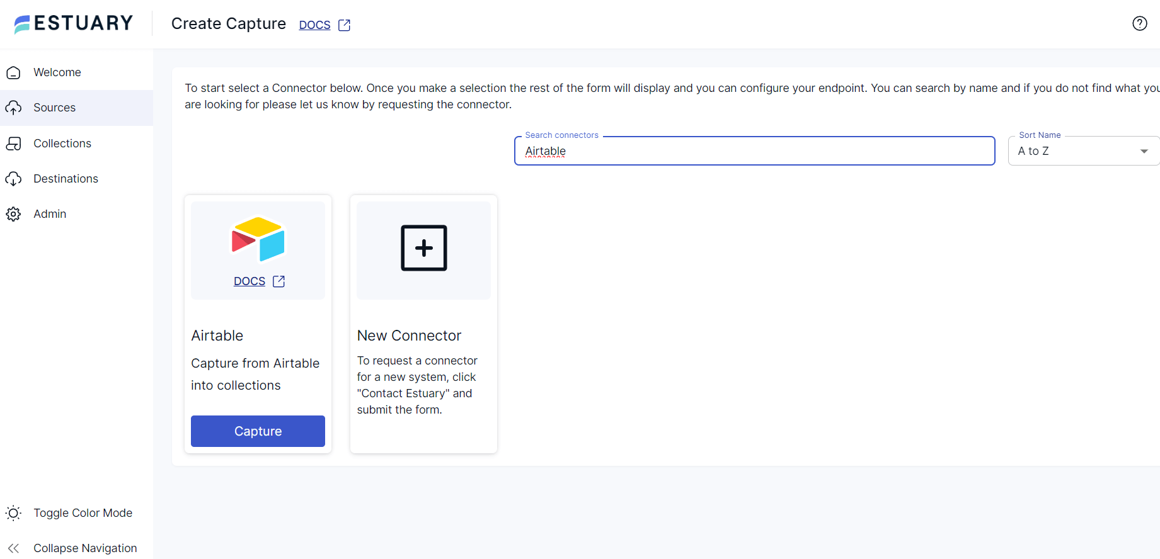Toggle Color Mode
1160x559 pixels.
pyautogui.click(x=76, y=513)
